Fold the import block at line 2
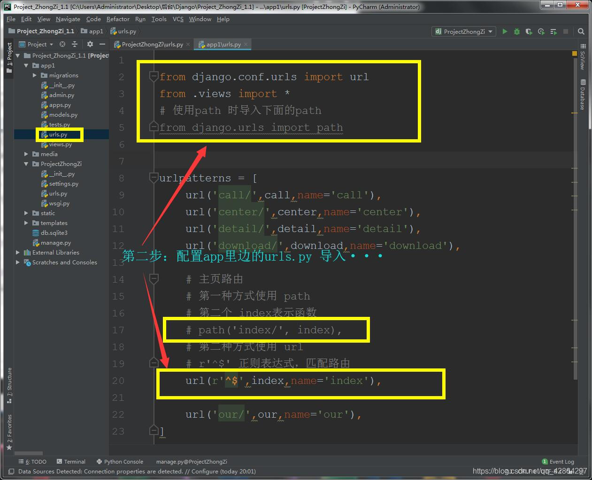This screenshot has width=592, height=480. point(154,76)
